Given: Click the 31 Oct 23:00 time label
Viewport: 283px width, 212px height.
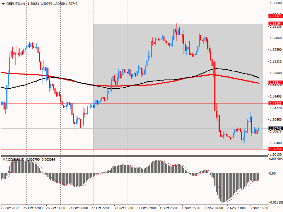Looking at the screenshot, I should point(169,208).
